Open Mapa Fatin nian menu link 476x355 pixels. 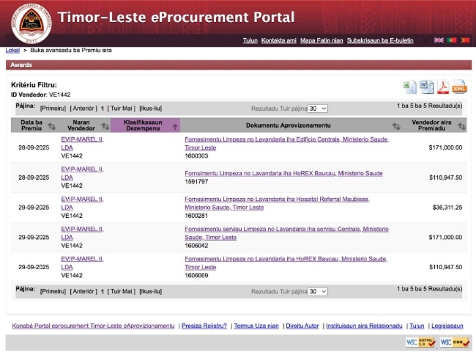click(322, 41)
